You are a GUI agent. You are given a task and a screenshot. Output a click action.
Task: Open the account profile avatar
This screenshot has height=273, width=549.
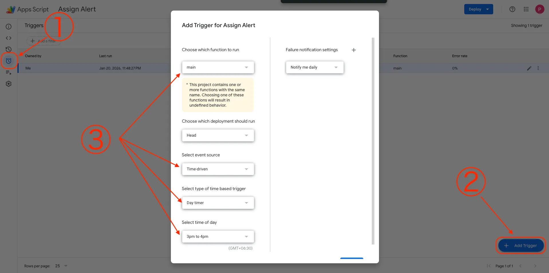540,9
